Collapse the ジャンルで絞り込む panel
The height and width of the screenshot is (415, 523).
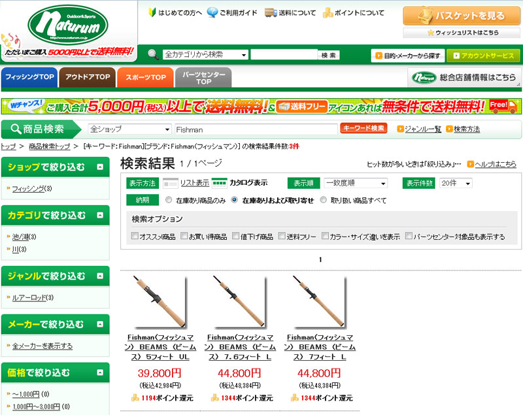coord(100,276)
